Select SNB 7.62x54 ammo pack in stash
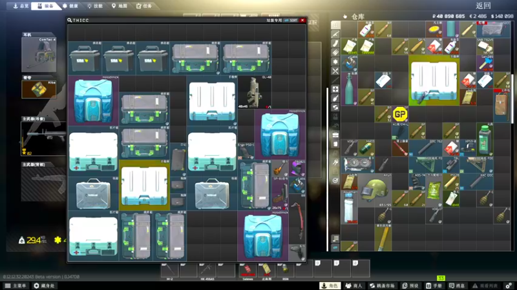 click(485, 46)
